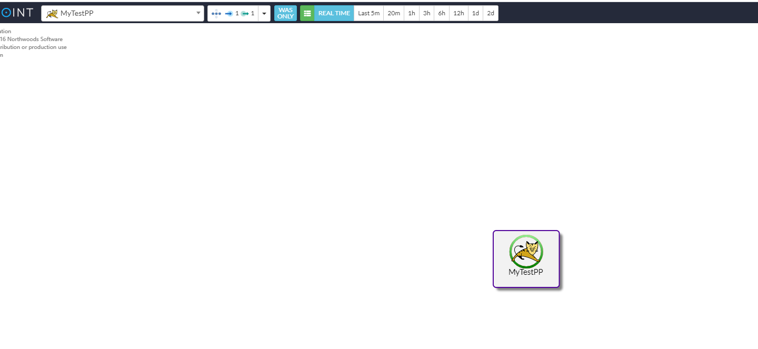Image resolution: width=758 pixels, height=349 pixels.
Task: Set time range to 1d
Action: pos(475,14)
